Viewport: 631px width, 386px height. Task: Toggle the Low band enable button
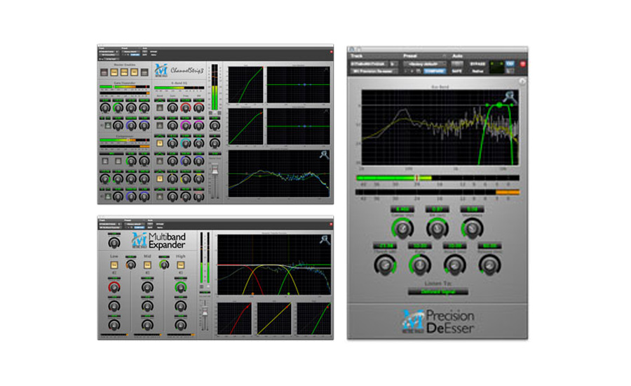click(114, 265)
